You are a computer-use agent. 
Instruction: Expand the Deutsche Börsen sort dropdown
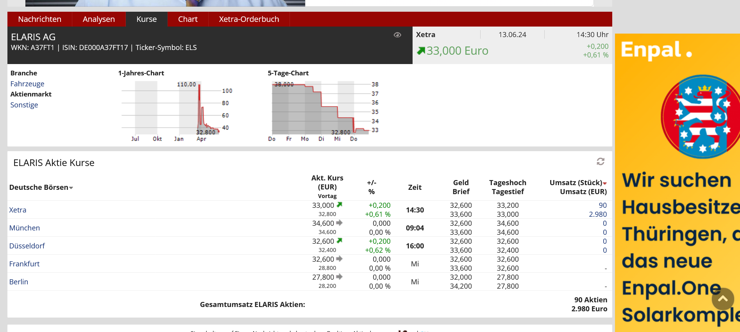71,188
